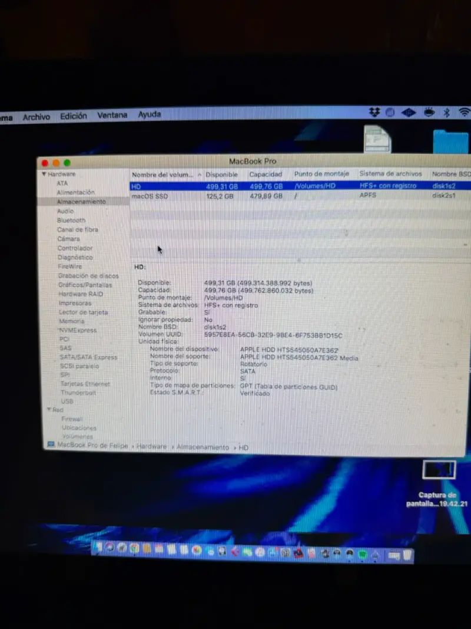Collapse the Red section triangle
The image size is (471, 629).
49,410
